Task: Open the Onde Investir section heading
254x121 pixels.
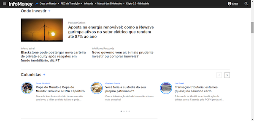Action: (x=34, y=11)
